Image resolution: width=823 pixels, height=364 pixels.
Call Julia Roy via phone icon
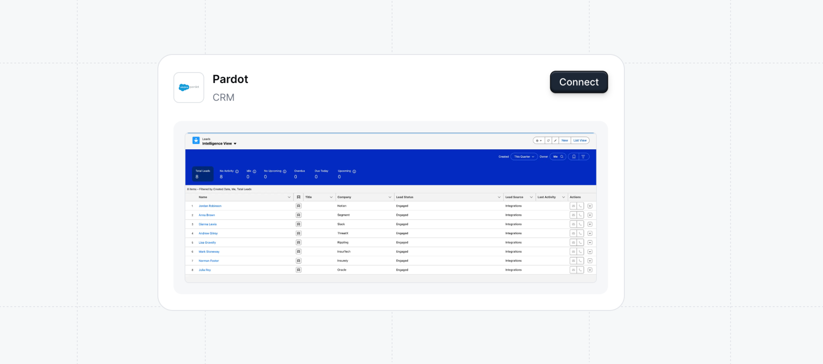(x=580, y=270)
